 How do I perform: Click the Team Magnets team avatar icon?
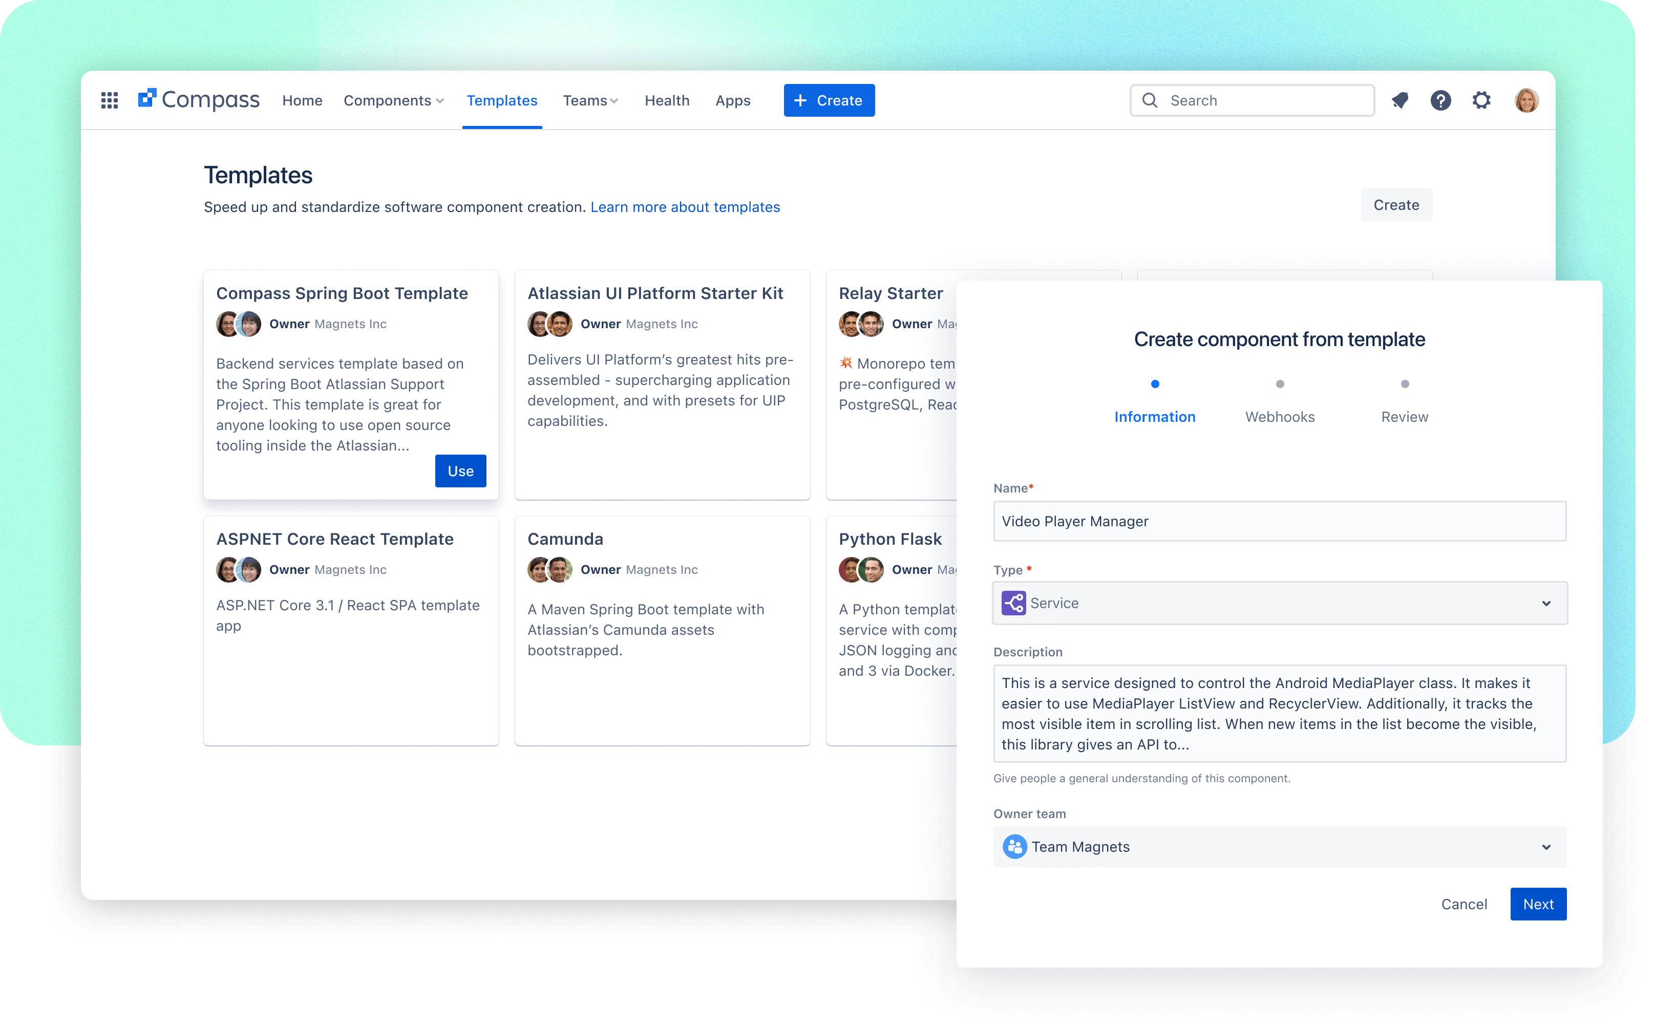(1013, 847)
